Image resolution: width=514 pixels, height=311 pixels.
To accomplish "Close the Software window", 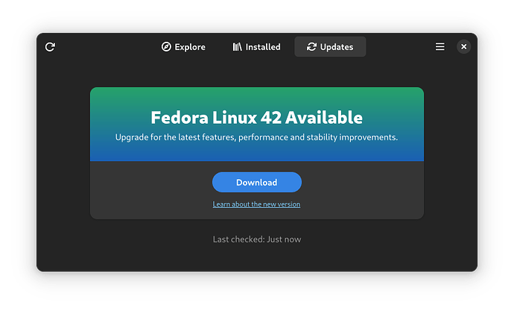I will coord(463,47).
